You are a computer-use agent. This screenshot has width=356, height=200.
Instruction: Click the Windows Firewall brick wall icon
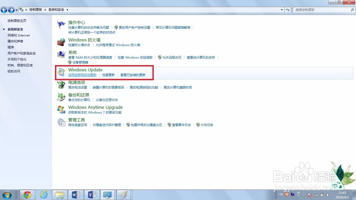61,42
